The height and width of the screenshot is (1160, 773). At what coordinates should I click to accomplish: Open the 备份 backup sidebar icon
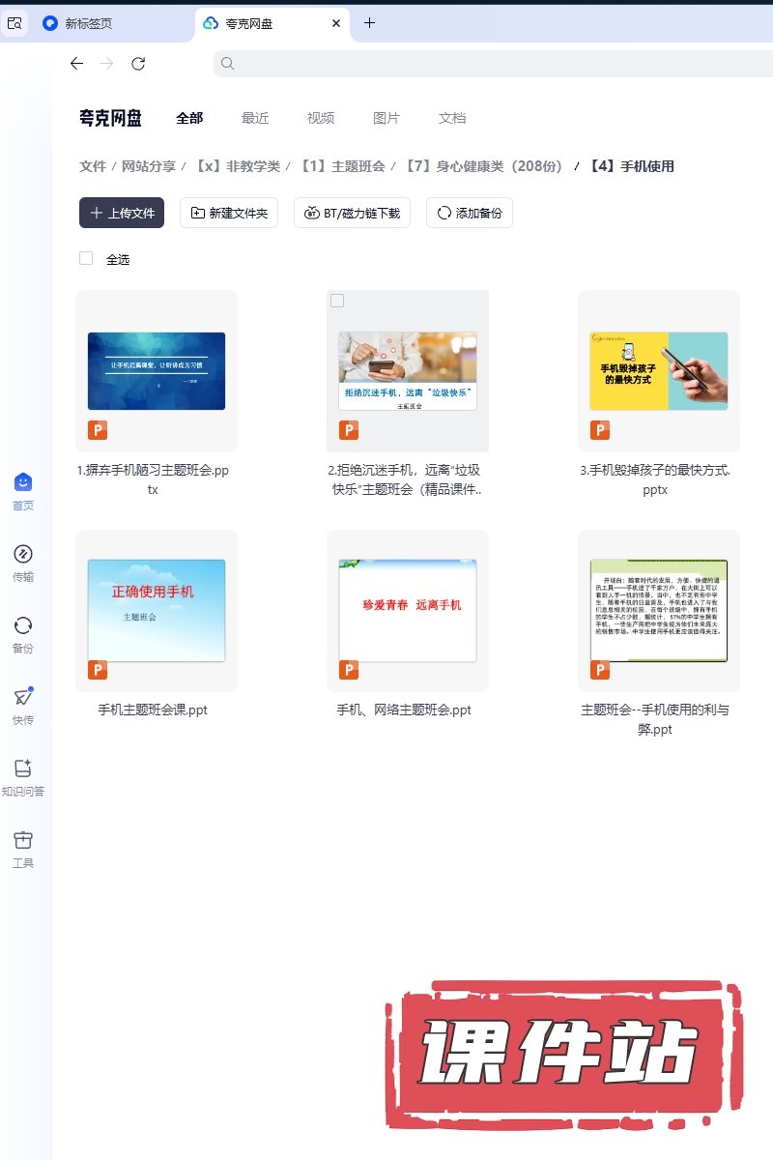pyautogui.click(x=23, y=625)
